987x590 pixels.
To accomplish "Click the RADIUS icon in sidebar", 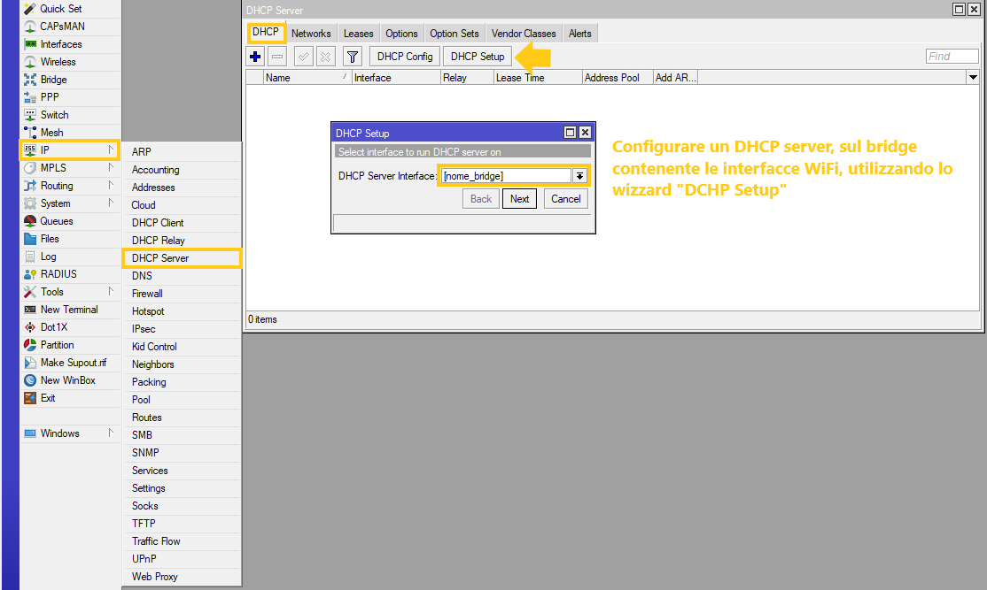I will pos(29,274).
